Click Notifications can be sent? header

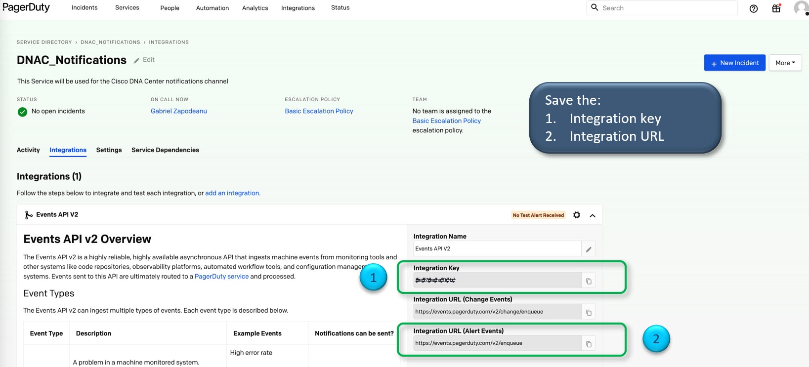click(354, 334)
